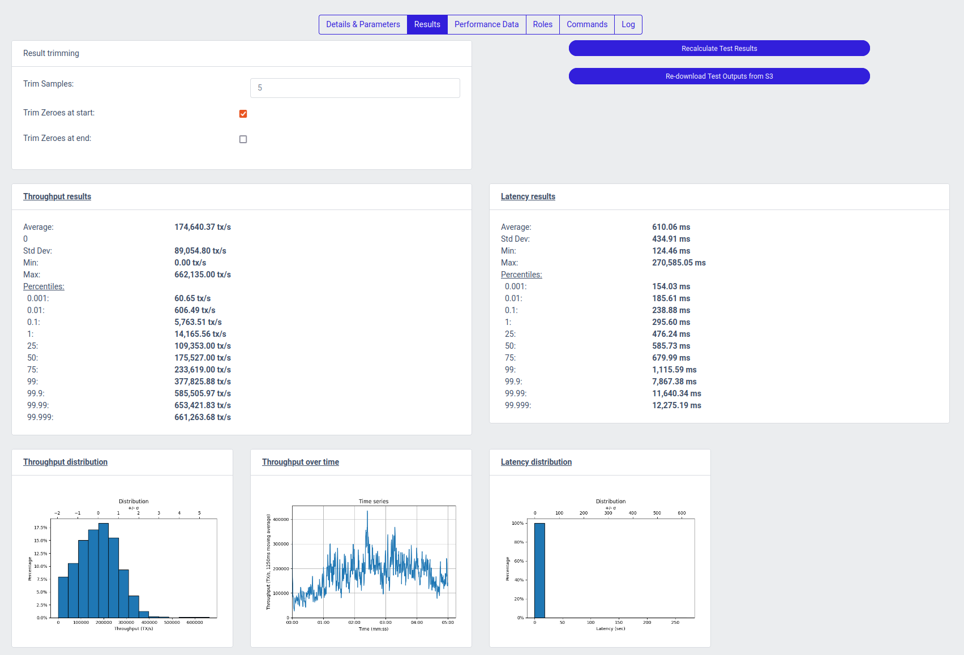
Task: Select throughput Std Dev value 89,054.80 tx/s
Action: pyautogui.click(x=200, y=251)
